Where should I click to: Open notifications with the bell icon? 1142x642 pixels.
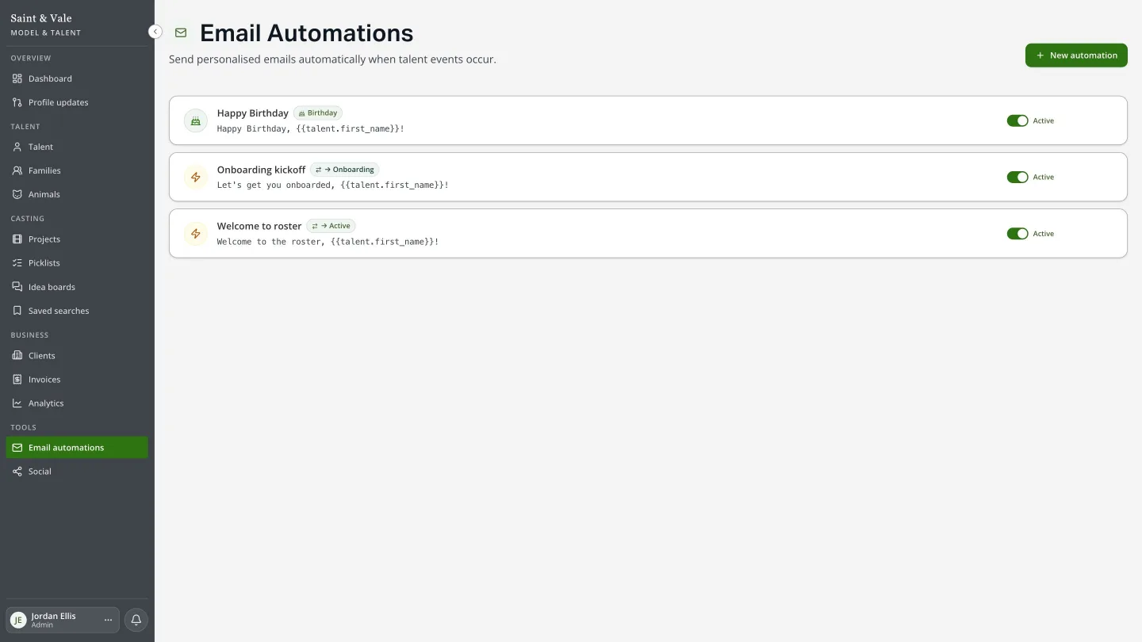pos(136,620)
